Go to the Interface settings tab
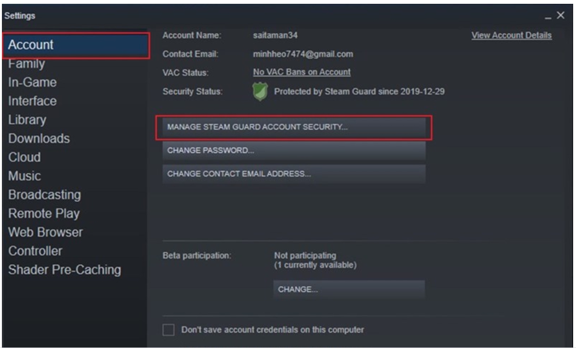 tap(32, 101)
